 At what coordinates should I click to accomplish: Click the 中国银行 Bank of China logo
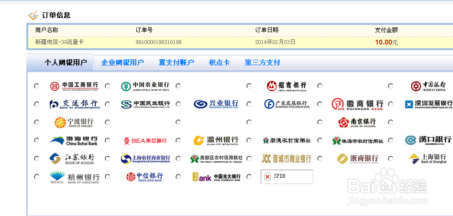[x=428, y=86]
